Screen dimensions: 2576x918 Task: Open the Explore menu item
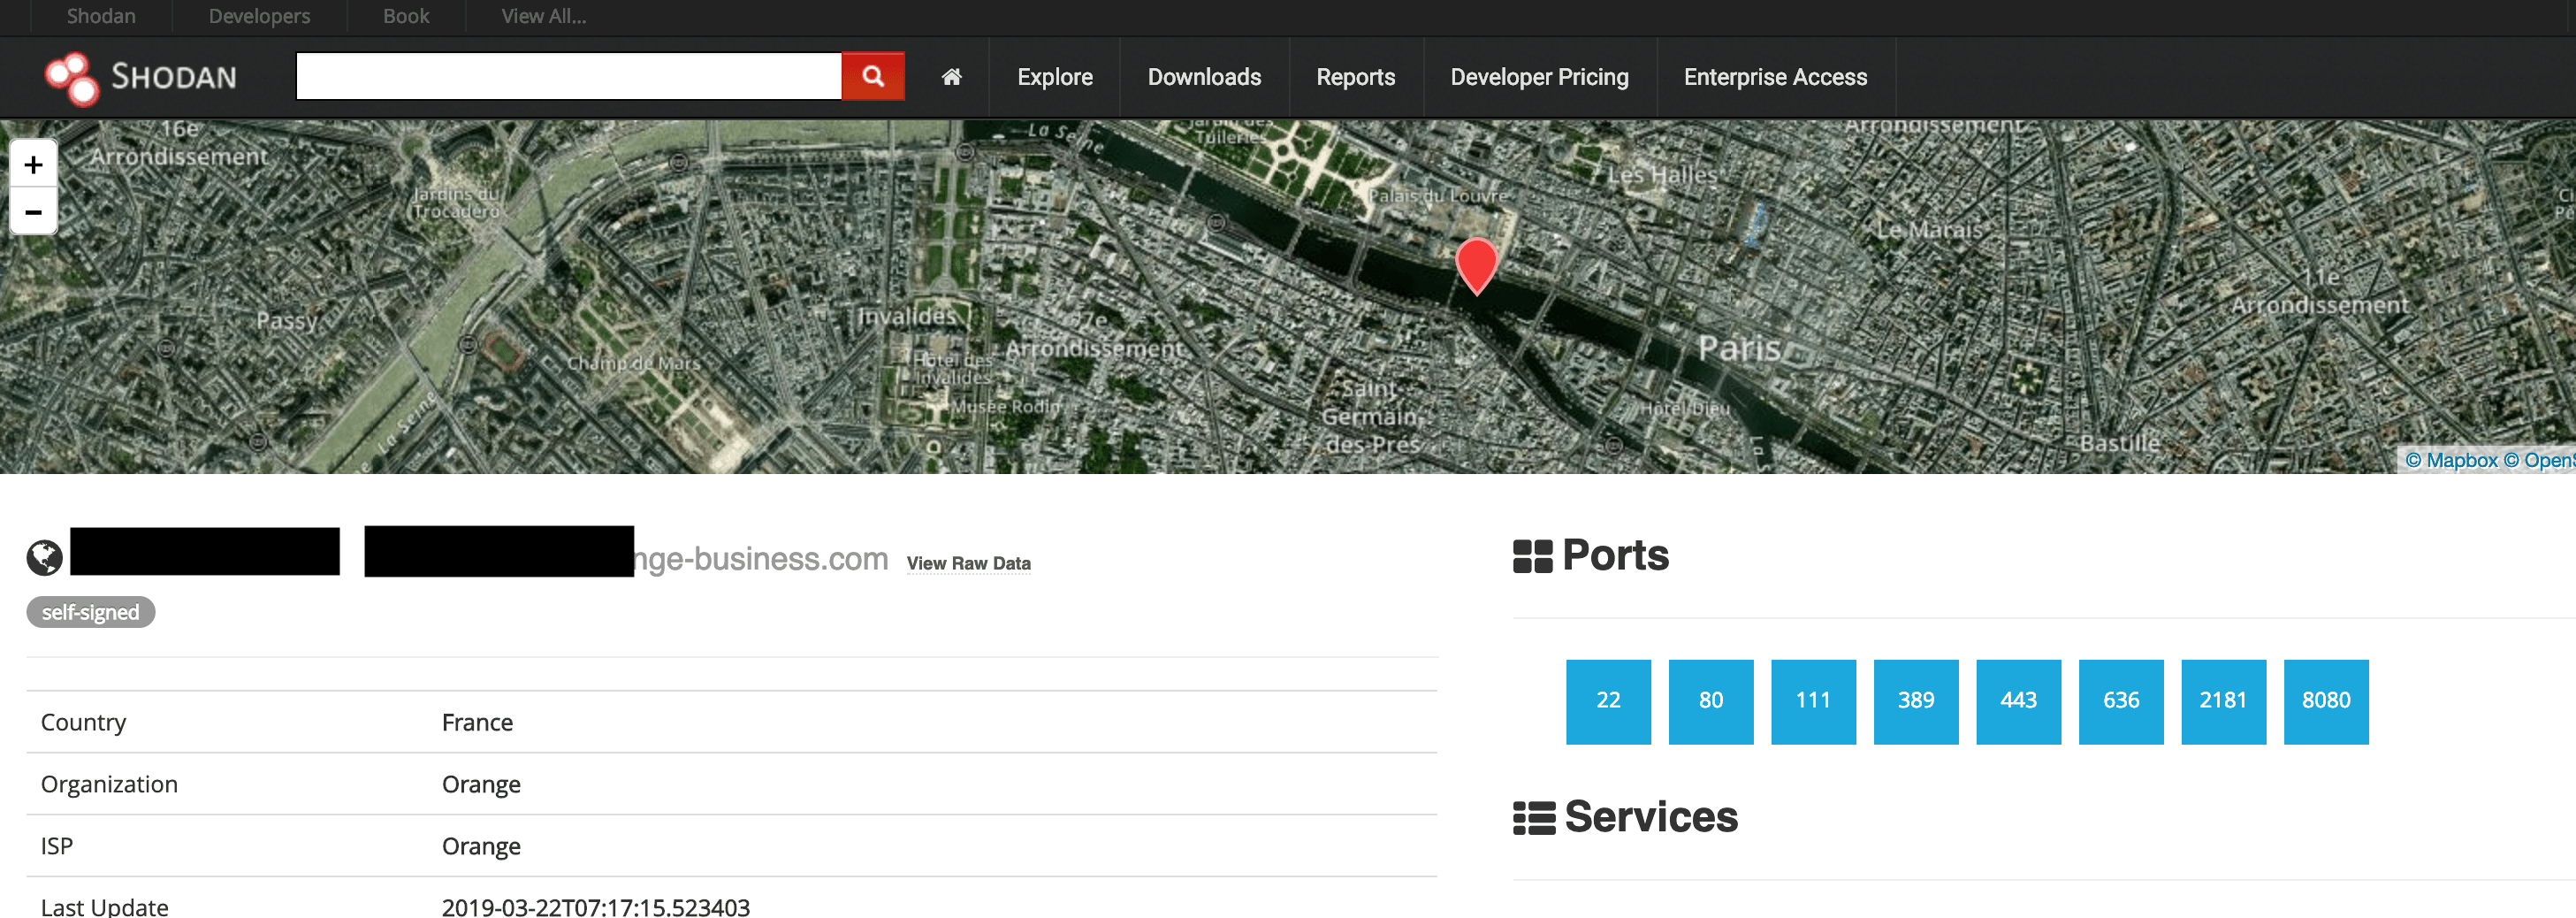tap(1054, 77)
